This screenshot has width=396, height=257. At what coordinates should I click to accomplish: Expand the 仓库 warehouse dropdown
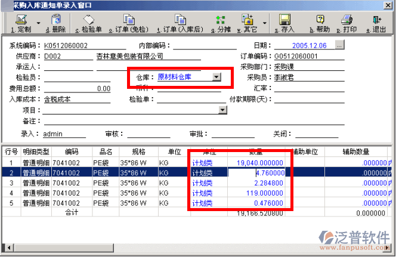click(217, 77)
